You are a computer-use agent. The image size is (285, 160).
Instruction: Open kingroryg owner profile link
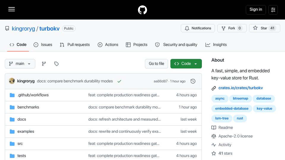tap(23, 29)
